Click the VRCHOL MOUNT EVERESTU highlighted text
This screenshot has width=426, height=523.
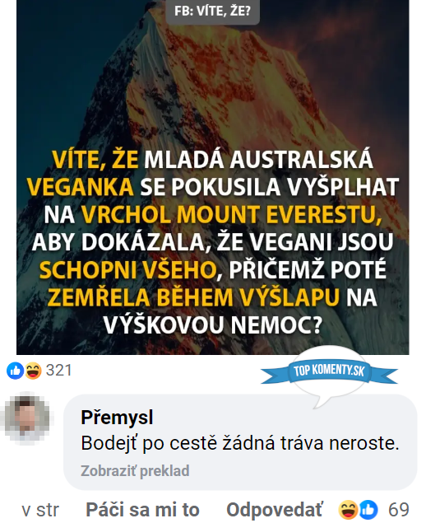[231, 214]
